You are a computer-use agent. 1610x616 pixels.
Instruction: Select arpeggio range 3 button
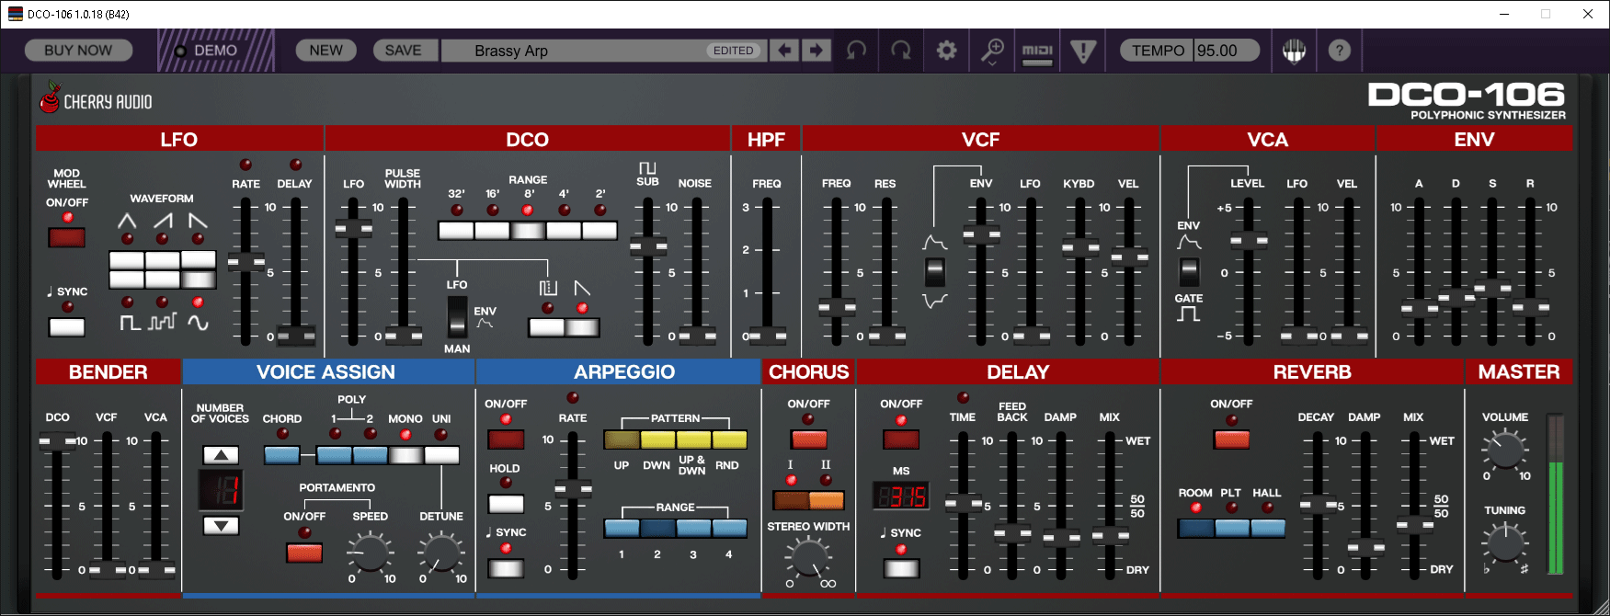693,528
